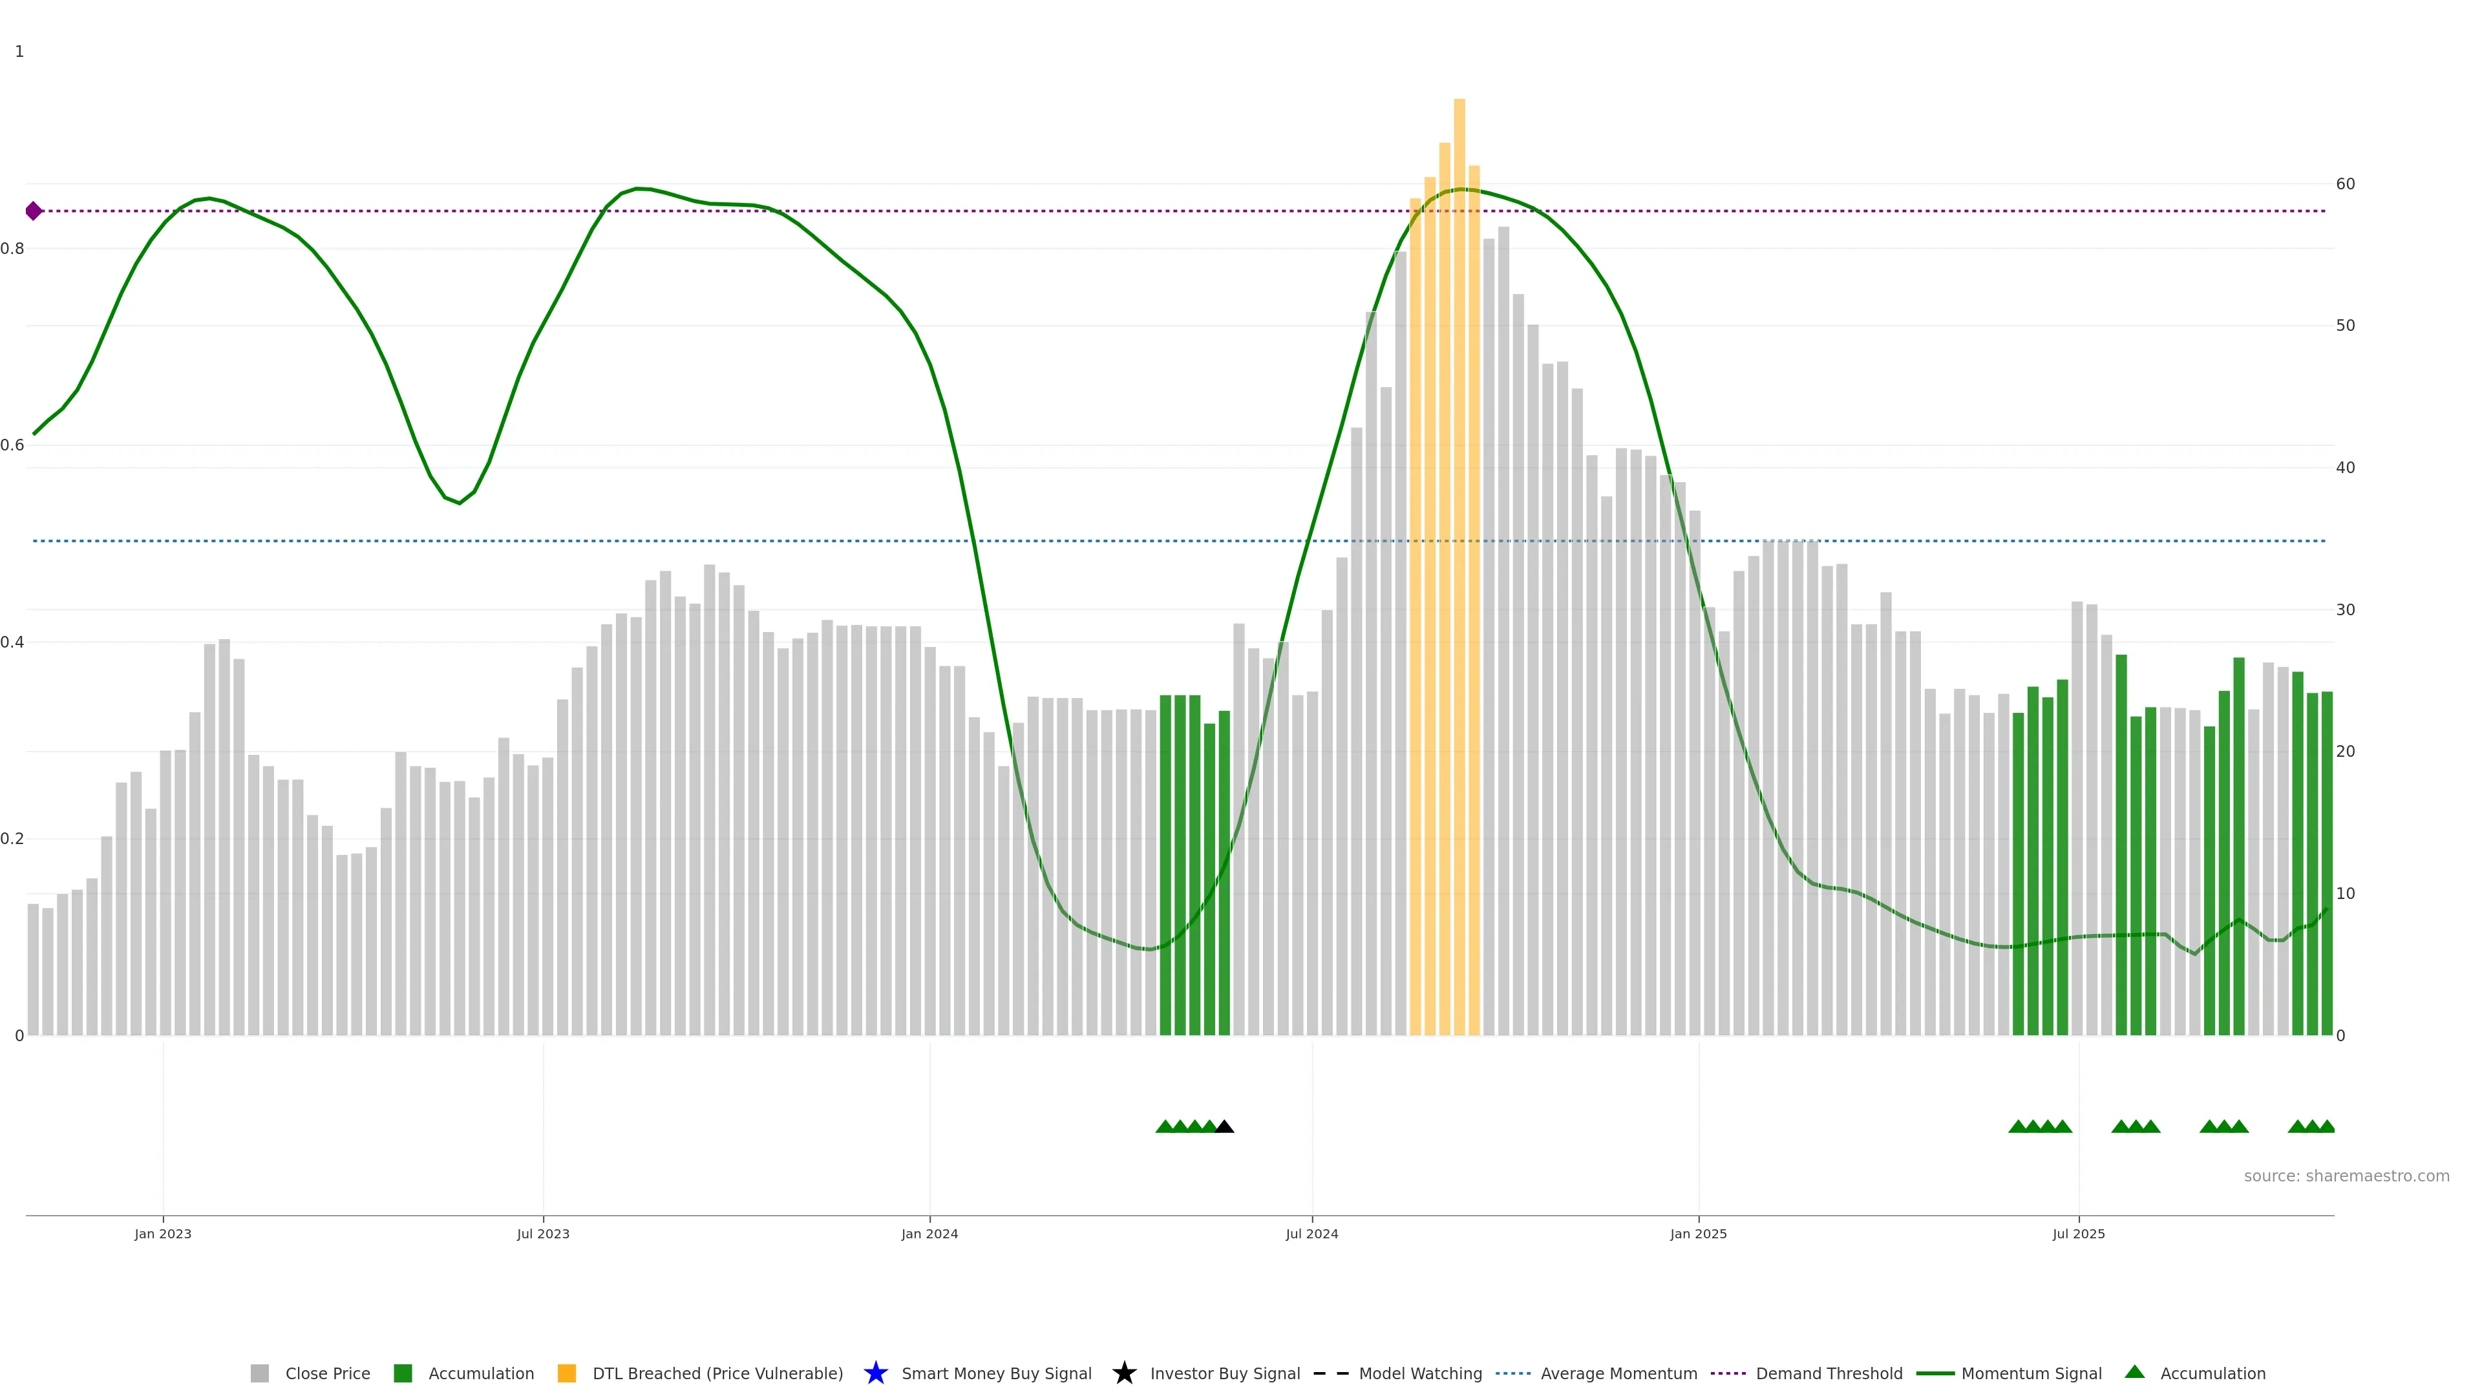Click the rightmost green accumulation triangle marker
Image resolution: width=2482 pixels, height=1396 pixels.
pyautogui.click(x=2326, y=1126)
